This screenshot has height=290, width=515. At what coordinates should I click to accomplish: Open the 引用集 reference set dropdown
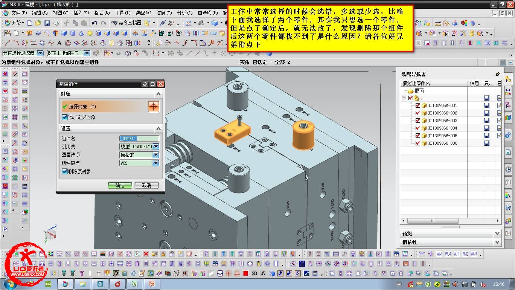(156, 147)
